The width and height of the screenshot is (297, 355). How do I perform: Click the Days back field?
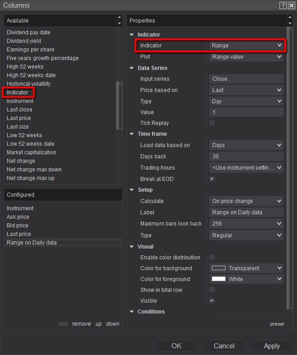(246, 157)
